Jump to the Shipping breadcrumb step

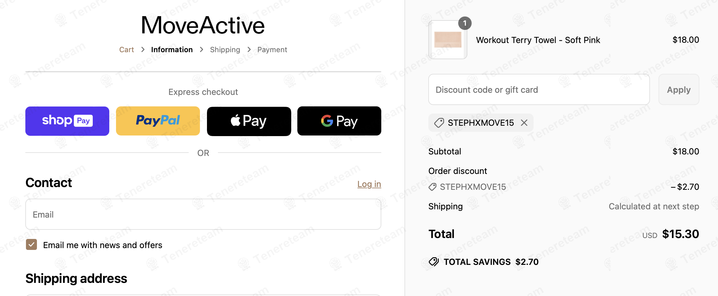point(225,50)
